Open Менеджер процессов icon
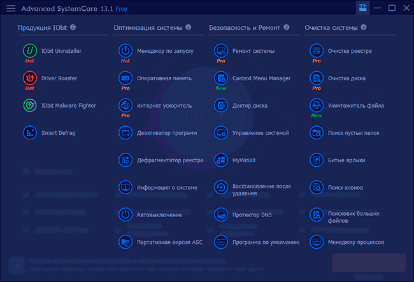The image size is (414, 282). click(x=317, y=242)
